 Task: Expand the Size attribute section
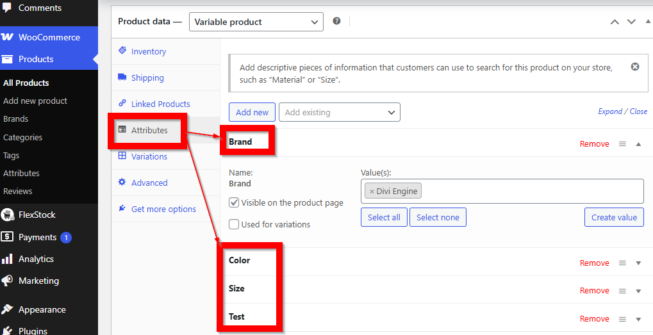(x=638, y=291)
